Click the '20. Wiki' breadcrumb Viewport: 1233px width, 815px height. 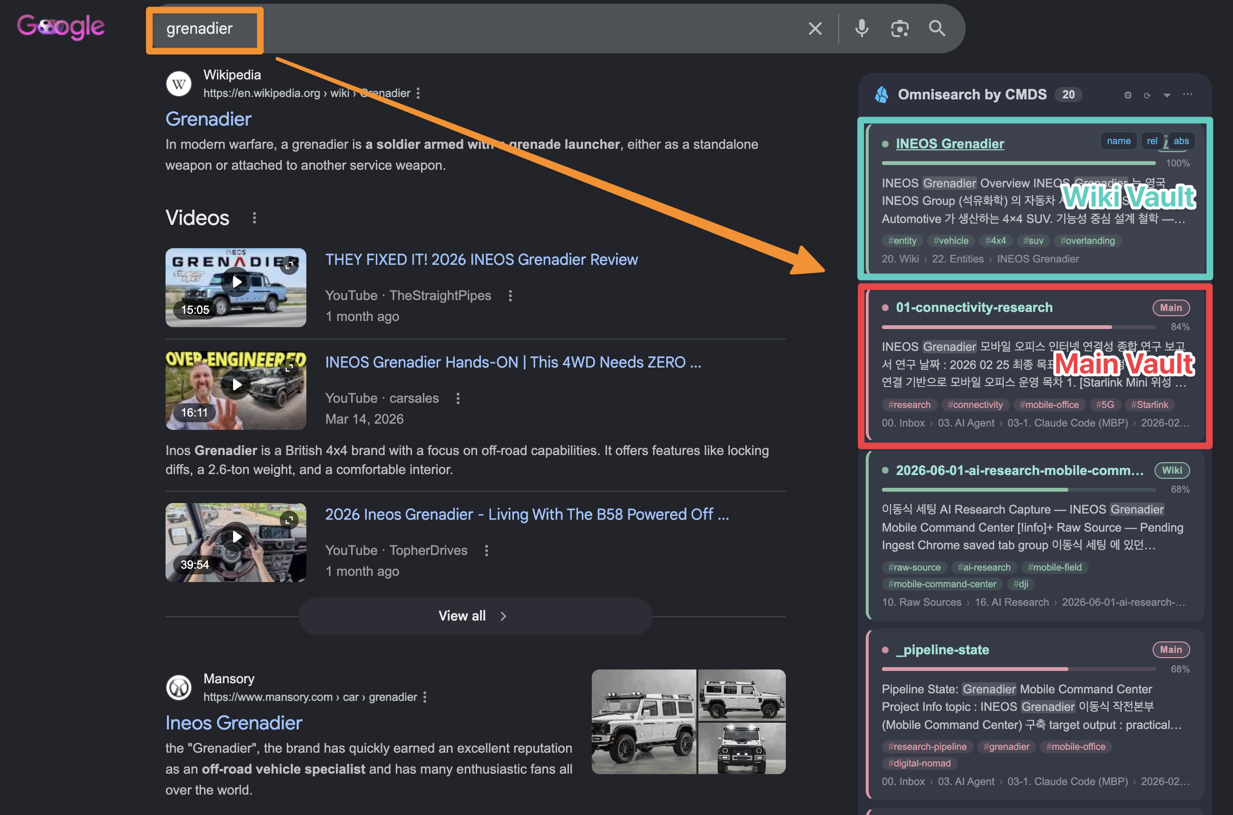pyautogui.click(x=900, y=259)
